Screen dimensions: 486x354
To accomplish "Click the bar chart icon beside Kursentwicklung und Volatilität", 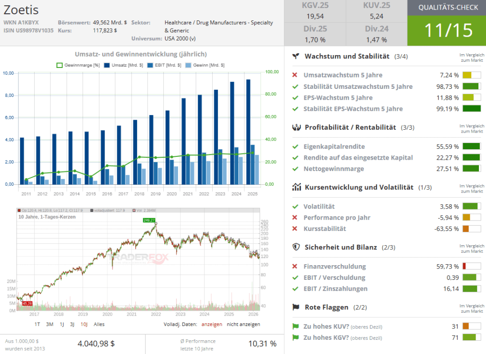I will point(296,187).
